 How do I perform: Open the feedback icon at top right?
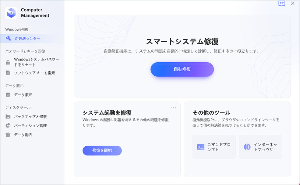(x=282, y=4)
